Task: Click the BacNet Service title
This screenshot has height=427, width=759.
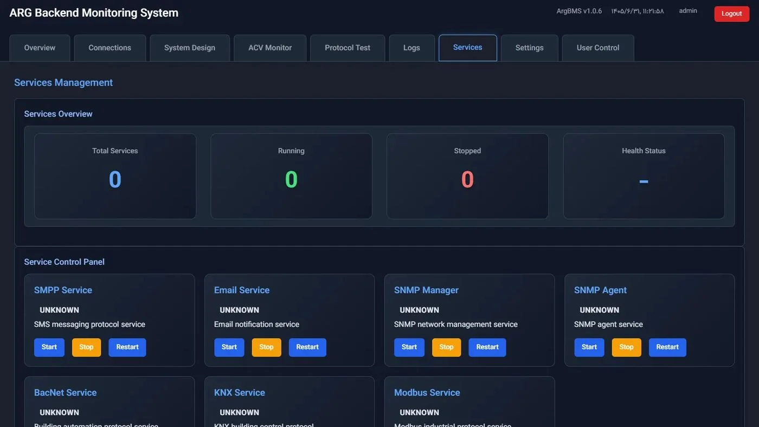Action: coord(65,392)
